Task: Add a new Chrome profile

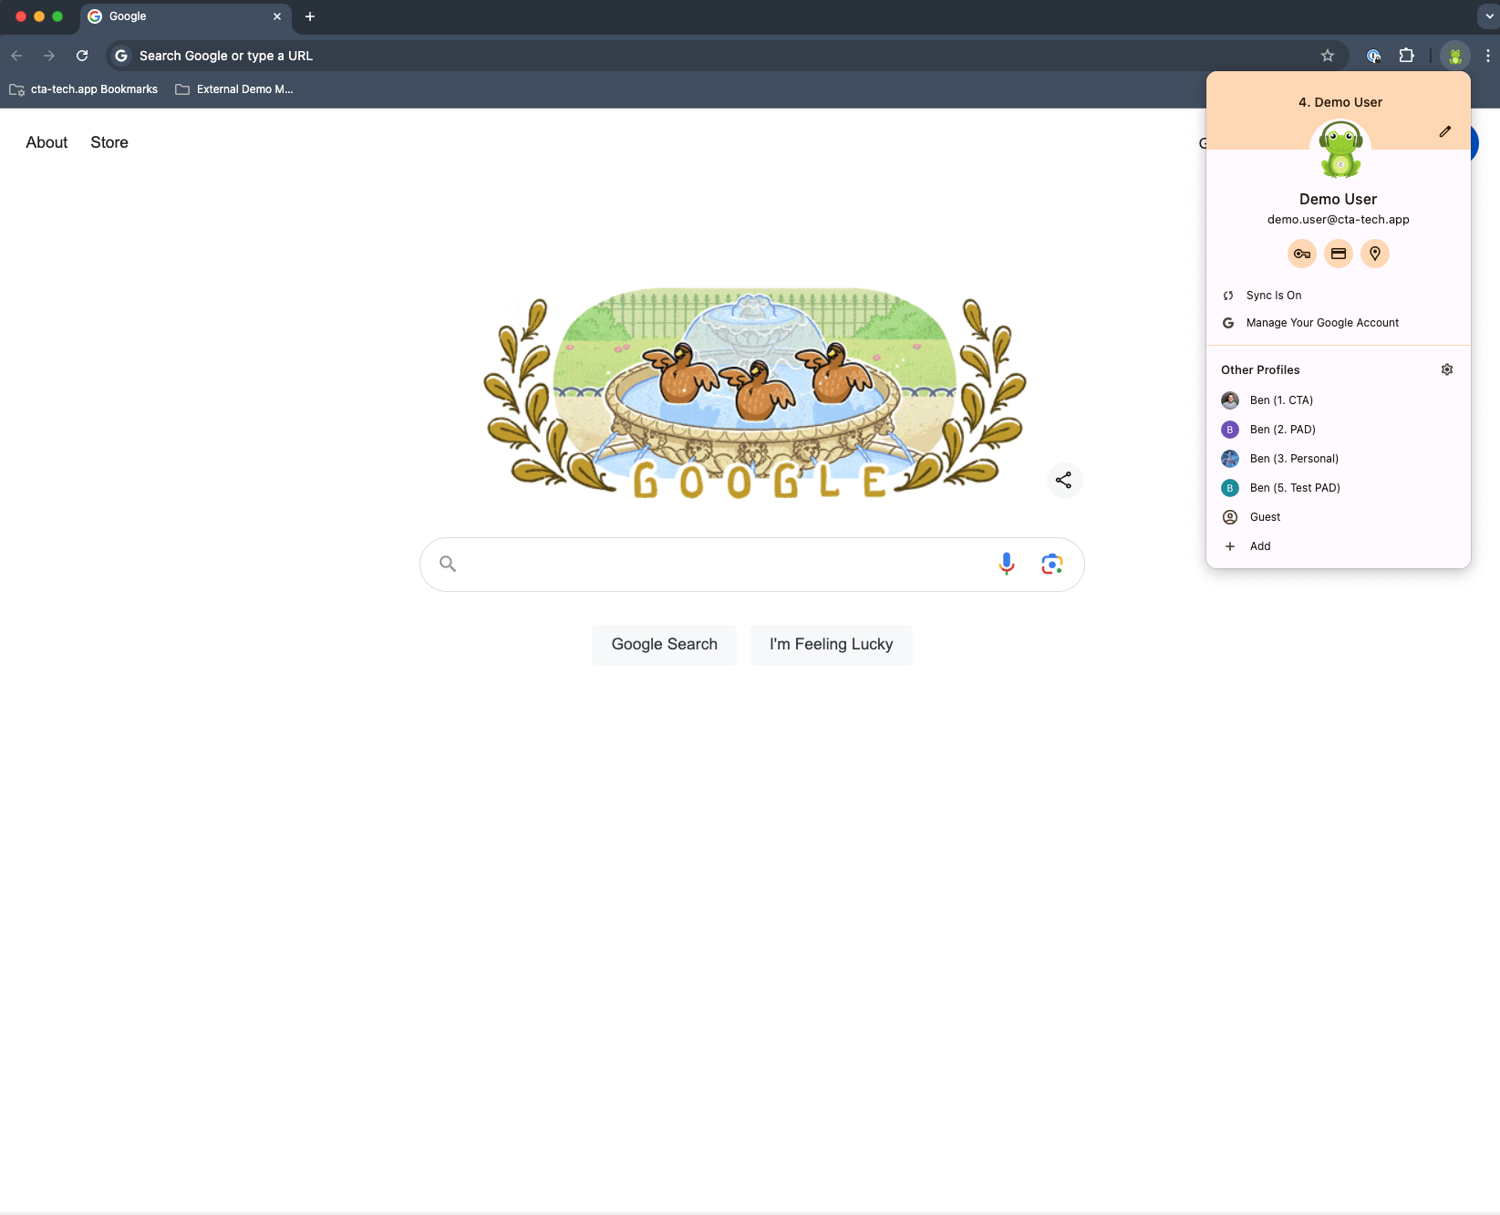Action: tap(1339, 546)
